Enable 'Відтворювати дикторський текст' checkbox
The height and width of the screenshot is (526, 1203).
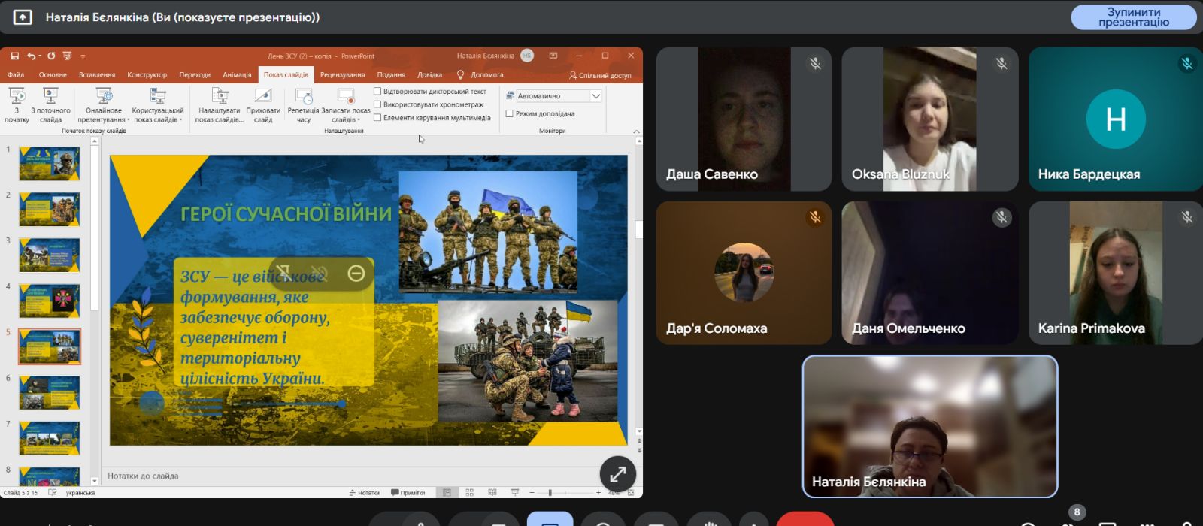[377, 92]
